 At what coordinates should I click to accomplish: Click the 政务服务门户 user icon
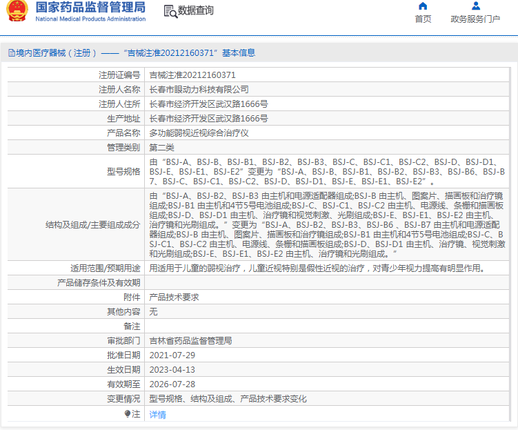(476, 6)
